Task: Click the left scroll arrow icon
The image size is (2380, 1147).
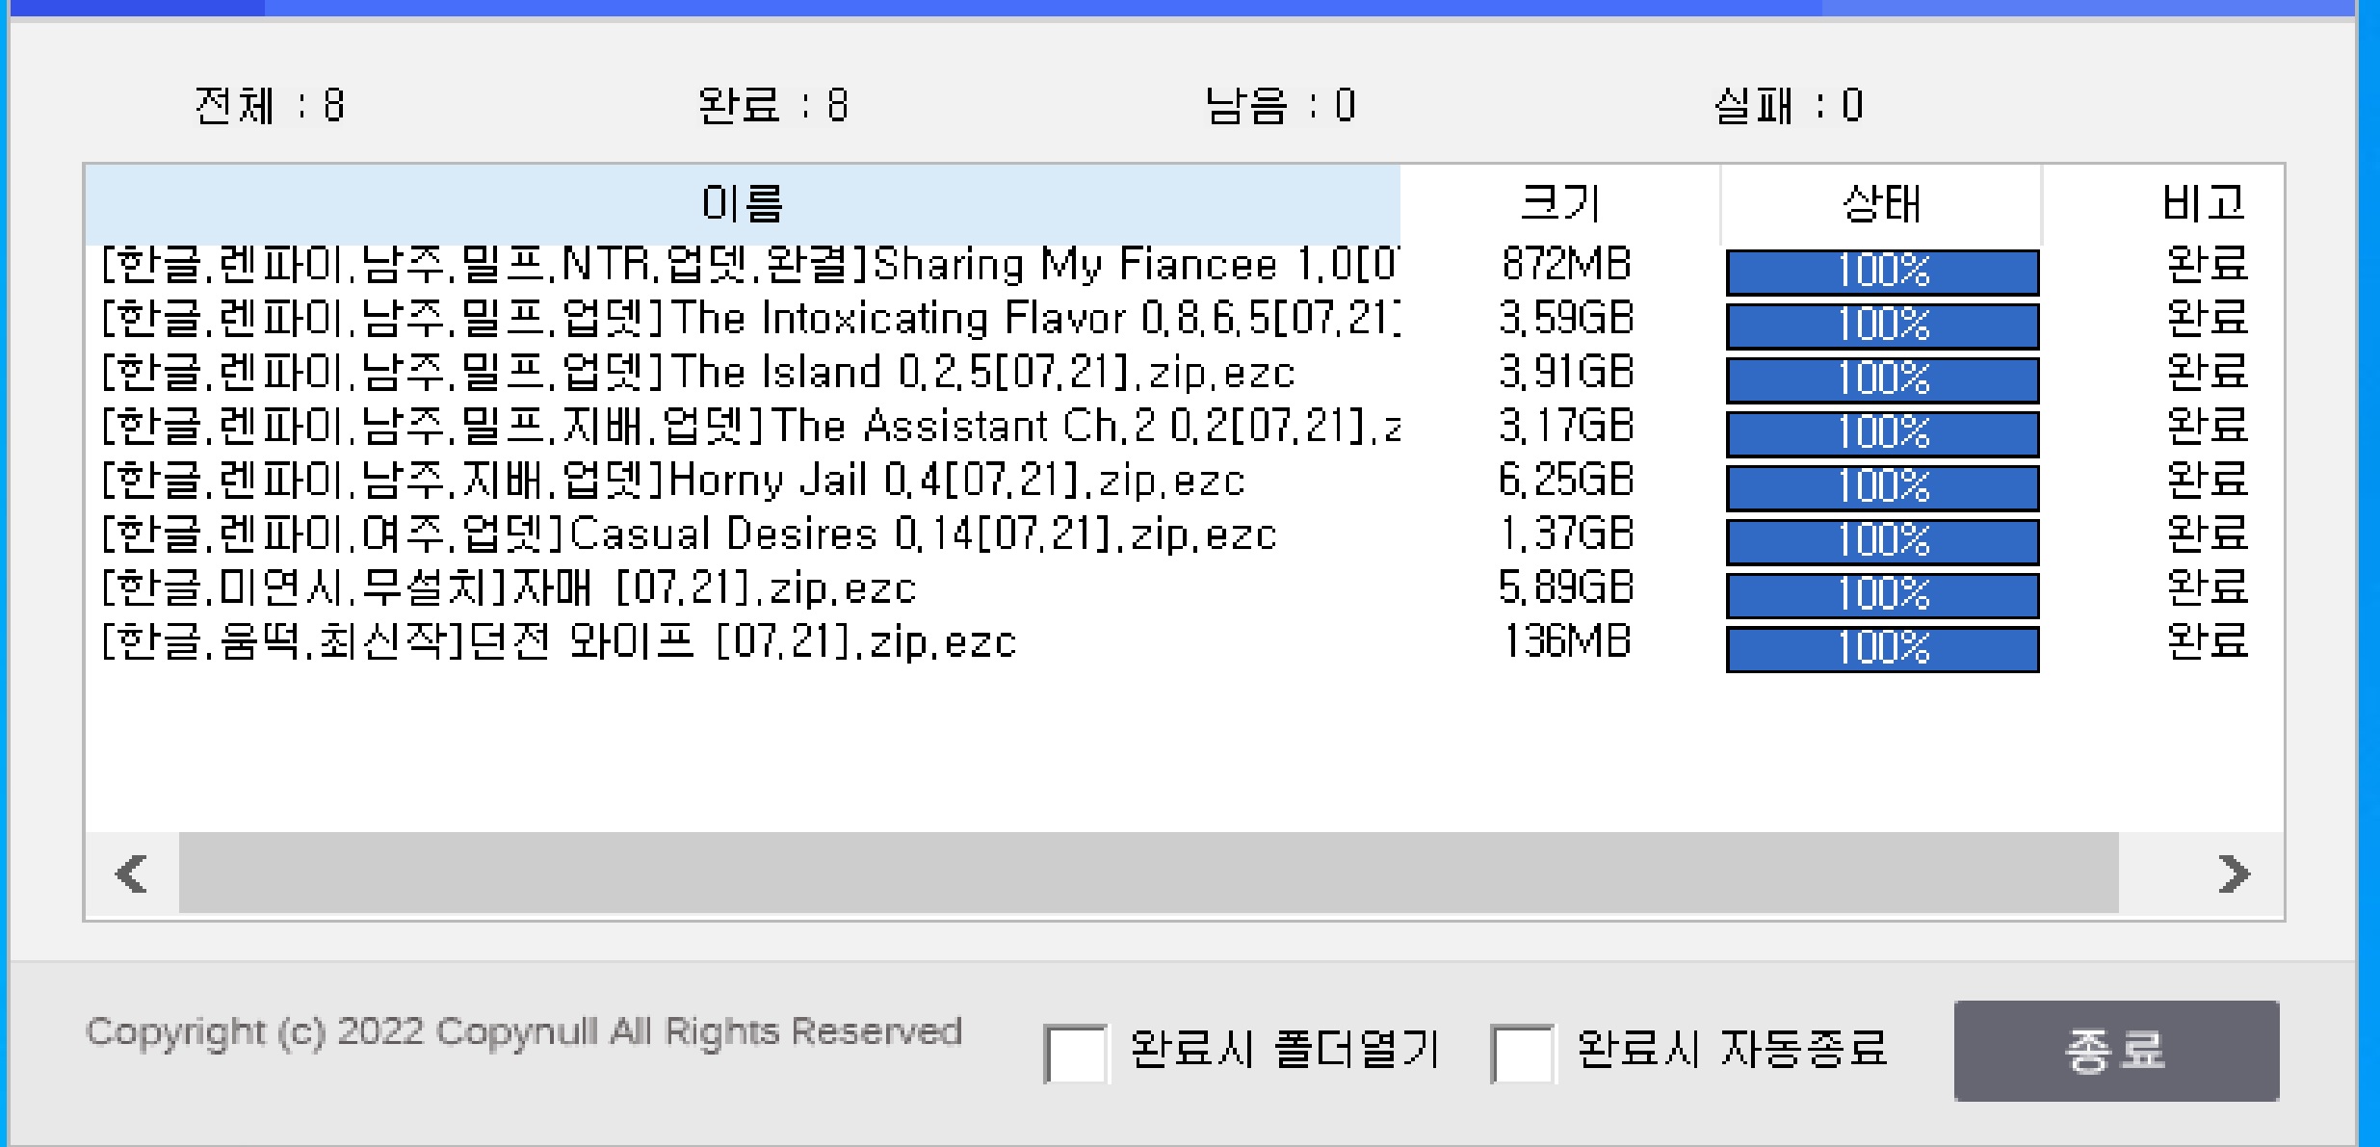Action: coord(131,874)
